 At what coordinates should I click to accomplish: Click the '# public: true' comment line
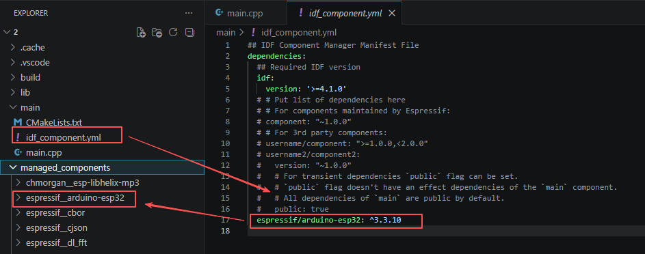pyautogui.click(x=293, y=209)
